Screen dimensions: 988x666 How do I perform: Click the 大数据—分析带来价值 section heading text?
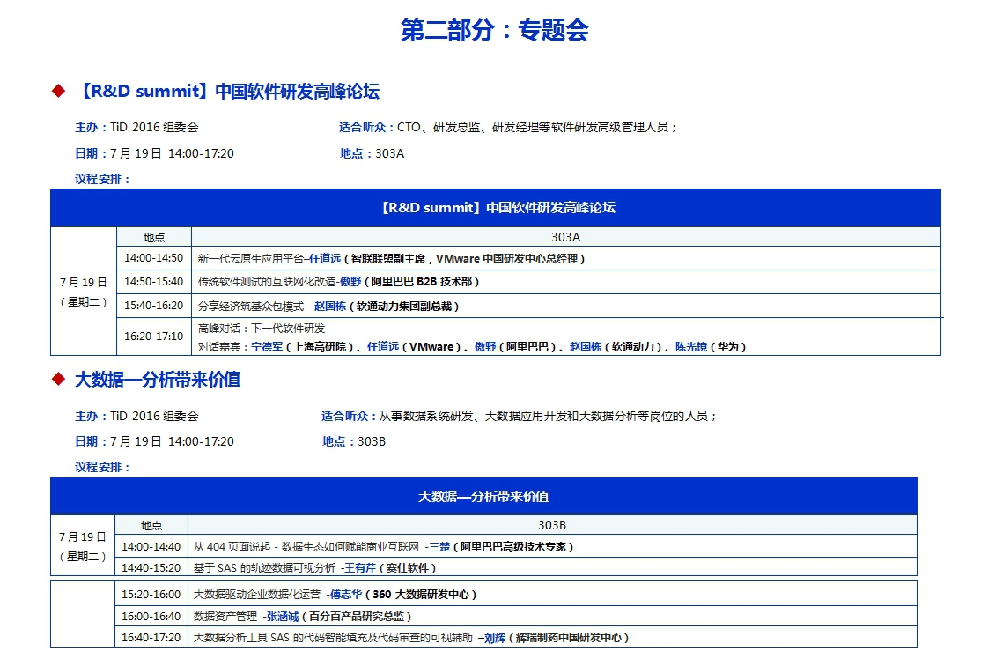tap(158, 380)
